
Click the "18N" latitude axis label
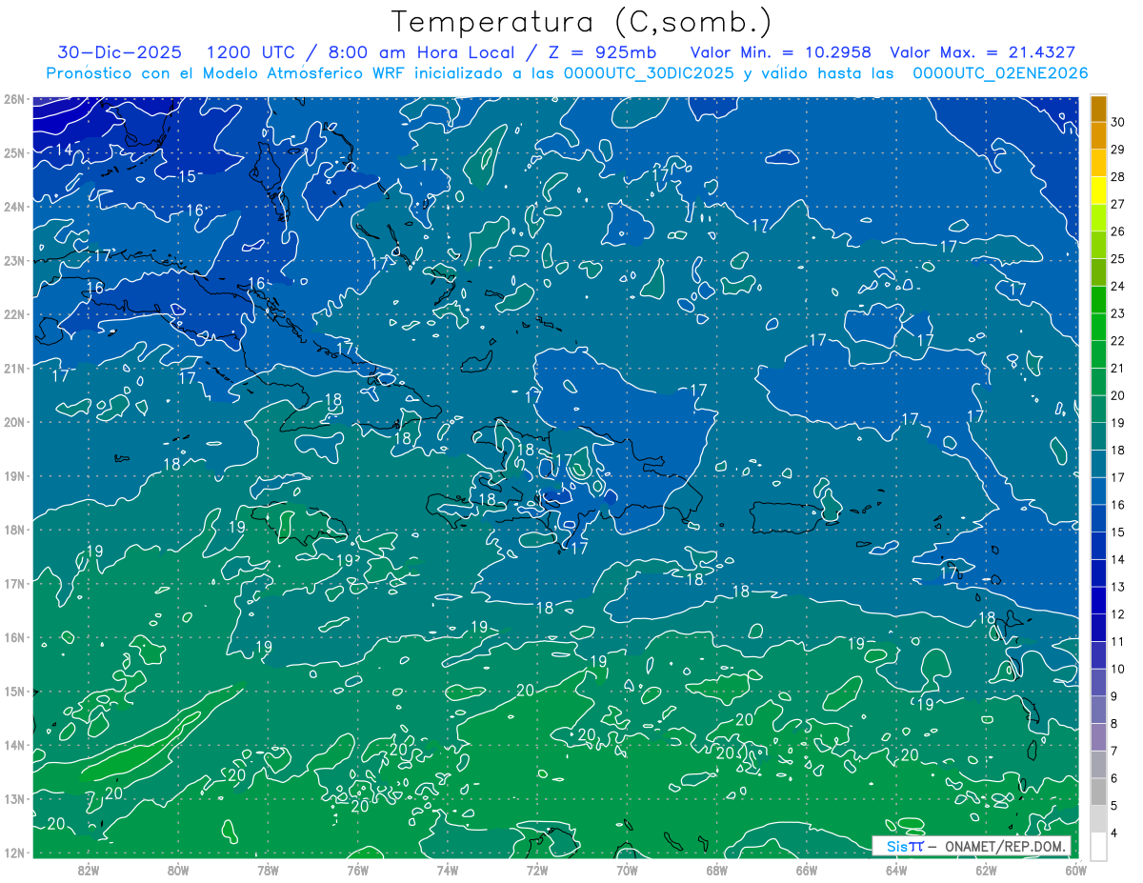click(x=14, y=530)
